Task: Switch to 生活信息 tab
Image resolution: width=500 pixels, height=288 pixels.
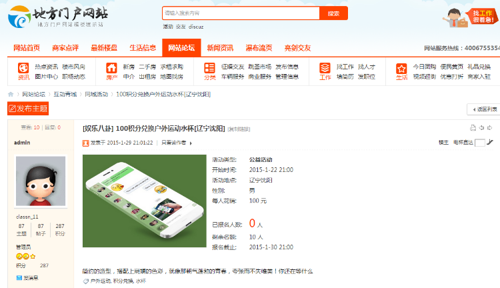Action: pyautogui.click(x=143, y=48)
